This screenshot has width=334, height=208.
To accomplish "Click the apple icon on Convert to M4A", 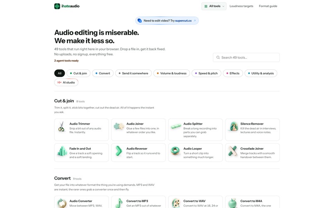I will pyautogui.click(x=232, y=203).
